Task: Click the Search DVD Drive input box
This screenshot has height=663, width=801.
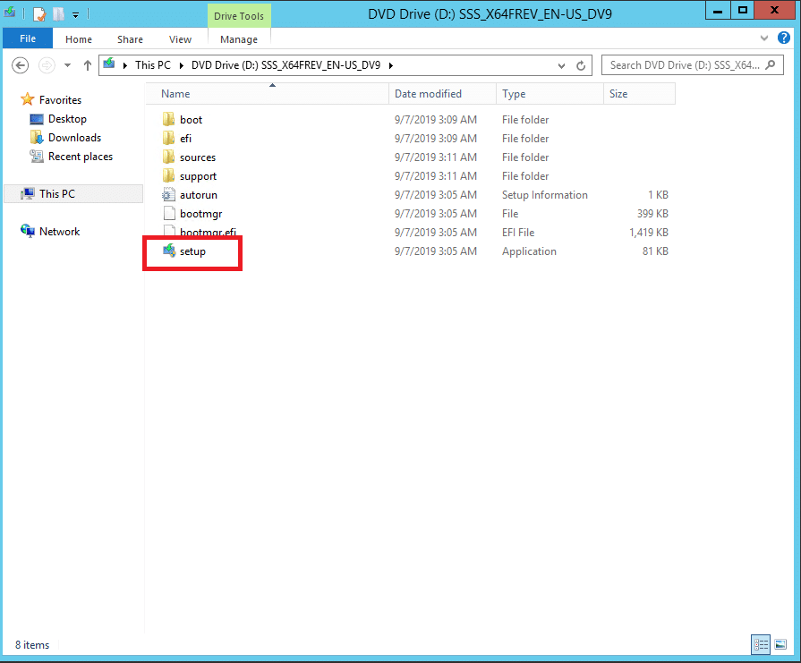Action: [685, 65]
